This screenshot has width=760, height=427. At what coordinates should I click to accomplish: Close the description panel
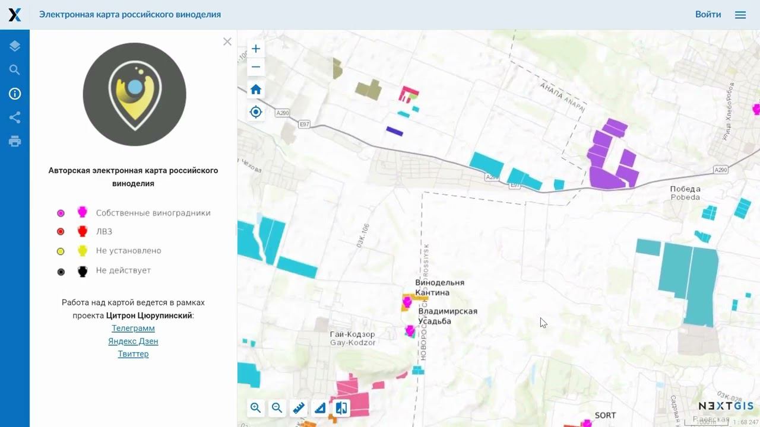click(x=227, y=42)
